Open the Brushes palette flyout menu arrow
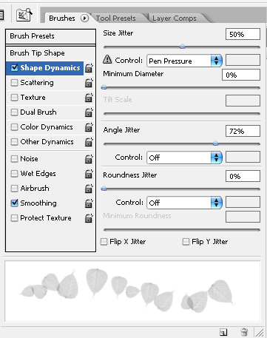 click(84, 18)
